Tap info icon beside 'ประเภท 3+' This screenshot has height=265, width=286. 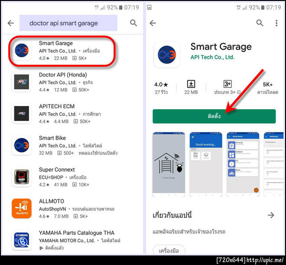[x=239, y=92]
